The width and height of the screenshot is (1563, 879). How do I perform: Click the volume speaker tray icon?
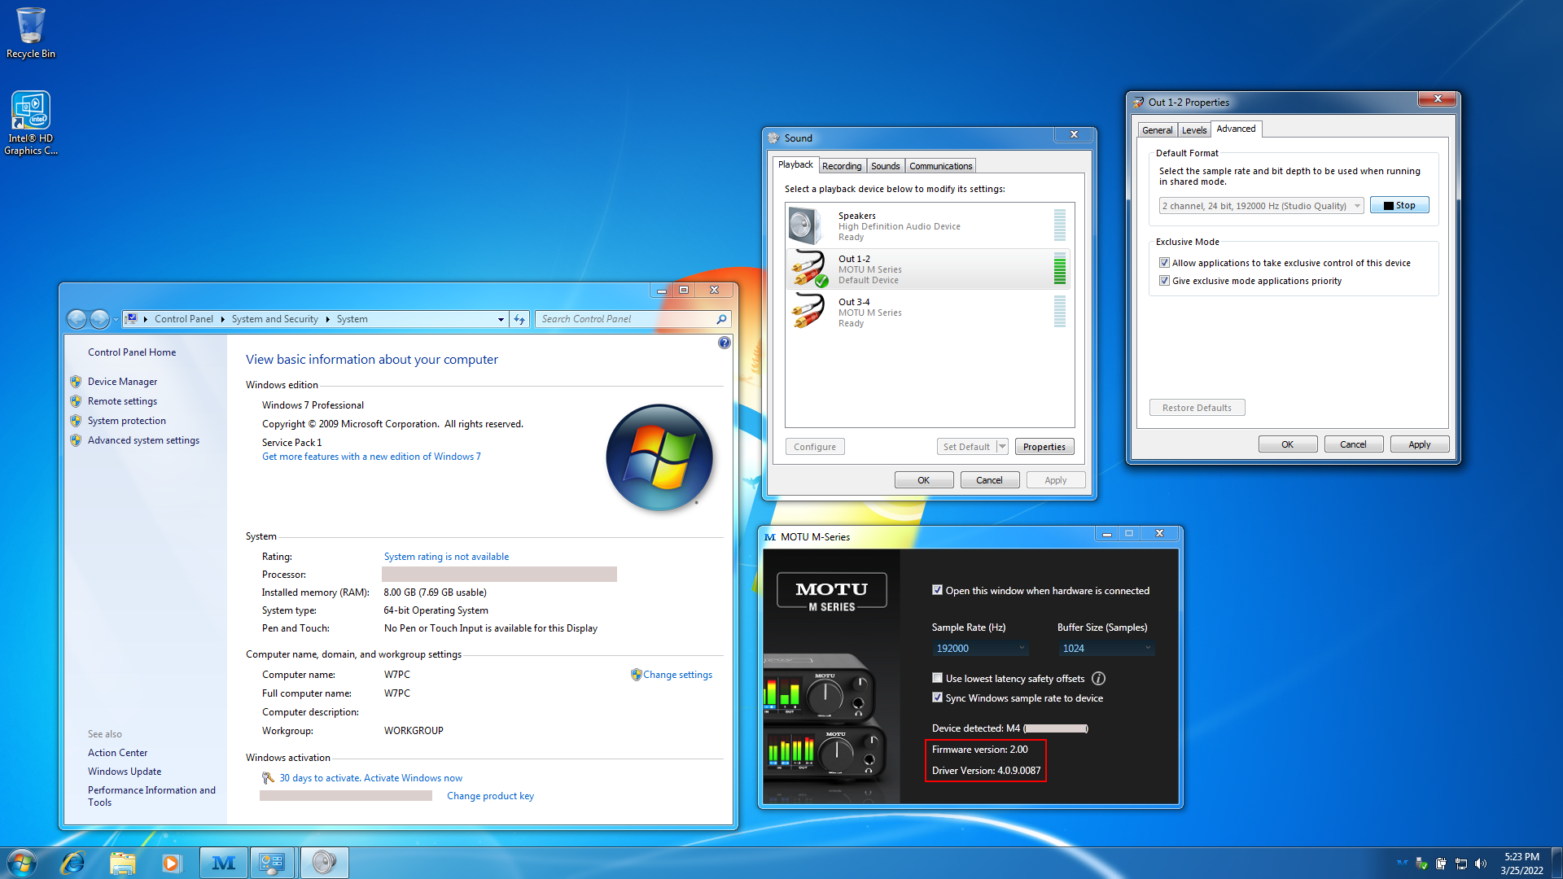point(1480,864)
